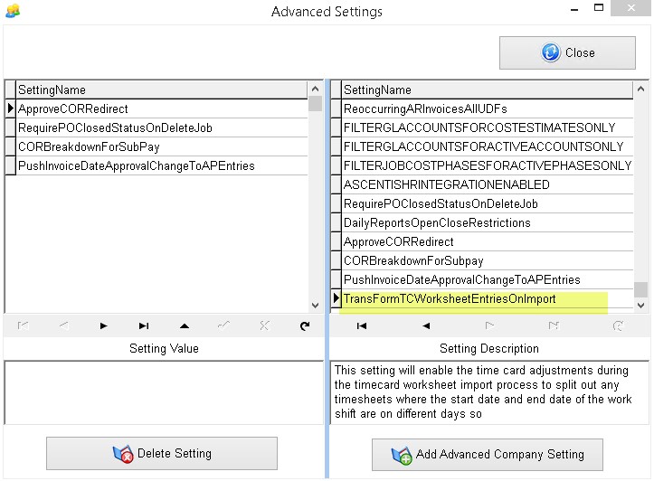Click row indicator for ApproveCORRedirect left
Screen dimensions: 654x481
(11, 108)
